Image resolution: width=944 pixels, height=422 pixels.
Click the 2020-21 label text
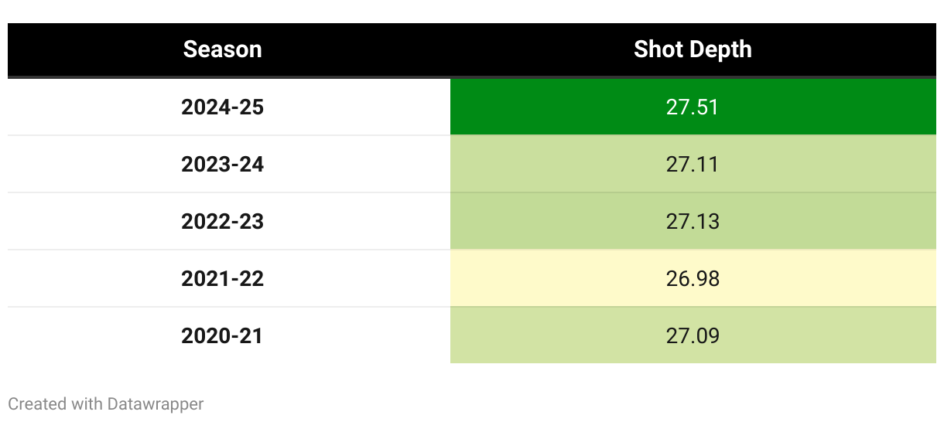tap(223, 335)
